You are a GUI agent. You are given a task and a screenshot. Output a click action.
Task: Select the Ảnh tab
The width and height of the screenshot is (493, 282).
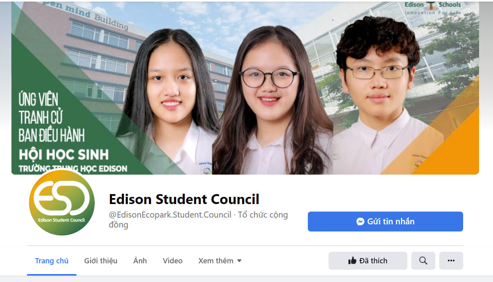140,261
